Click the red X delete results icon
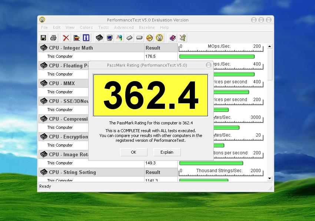Image resolution: width=315 pixels, height=221 pixels. pyautogui.click(x=66, y=38)
